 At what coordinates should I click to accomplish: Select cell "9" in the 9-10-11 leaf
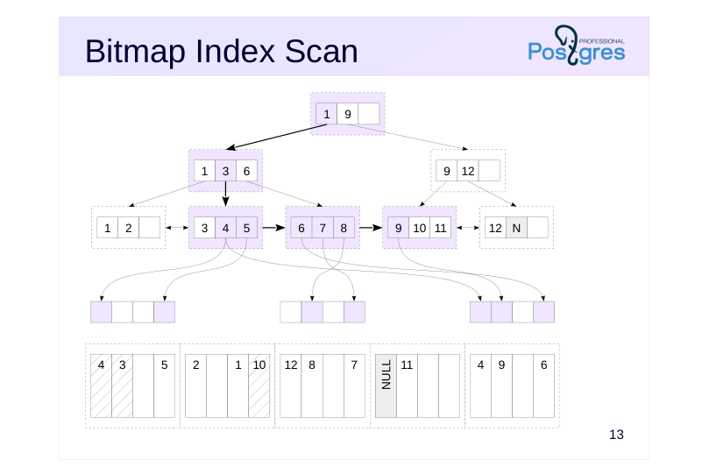tap(399, 228)
